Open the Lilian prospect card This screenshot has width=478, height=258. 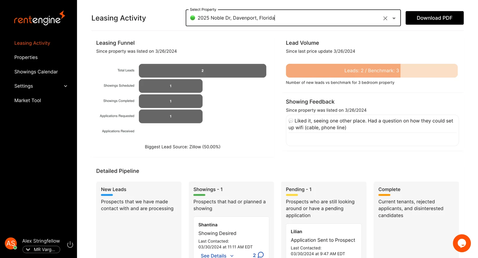click(x=324, y=241)
